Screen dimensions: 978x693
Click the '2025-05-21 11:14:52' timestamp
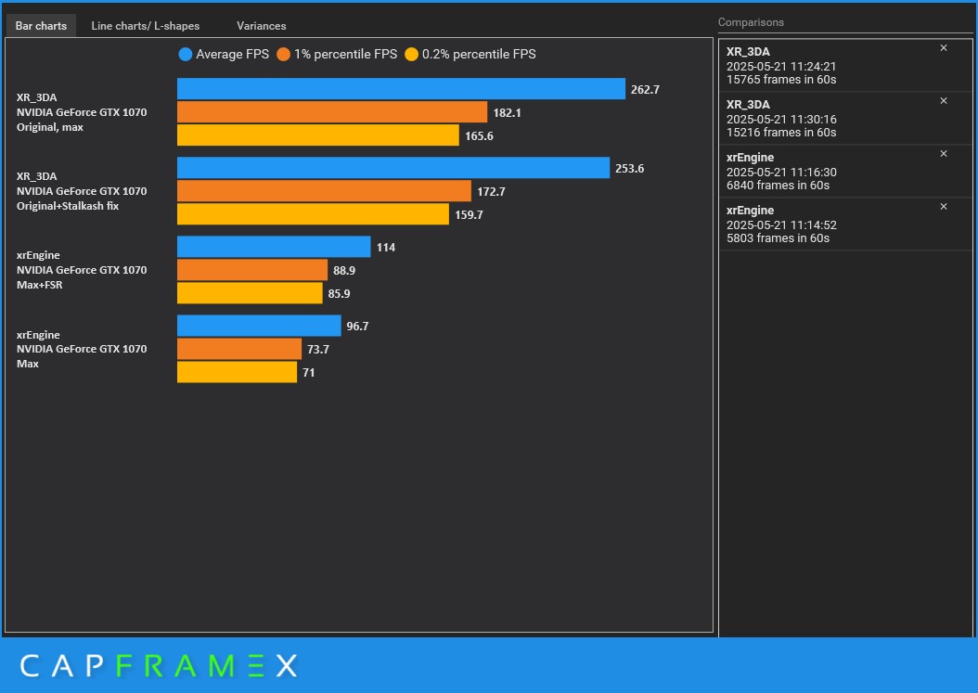pos(781,225)
